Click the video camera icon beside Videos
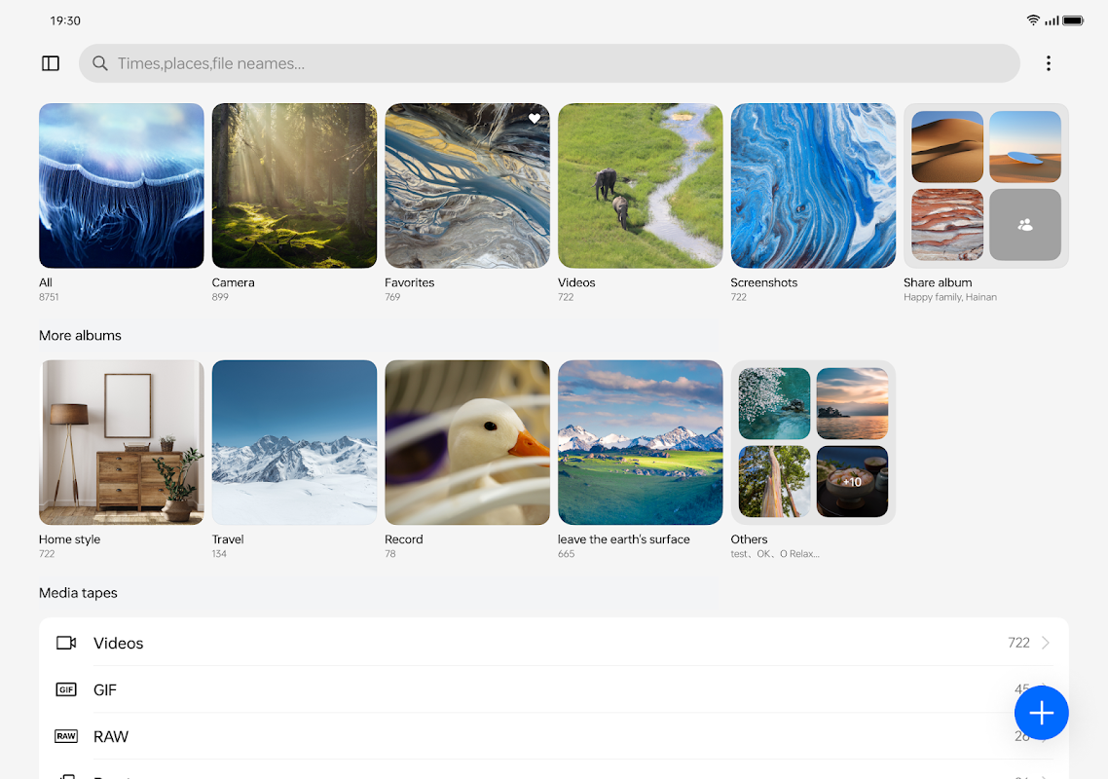Viewport: 1108px width, 779px height. [x=66, y=643]
